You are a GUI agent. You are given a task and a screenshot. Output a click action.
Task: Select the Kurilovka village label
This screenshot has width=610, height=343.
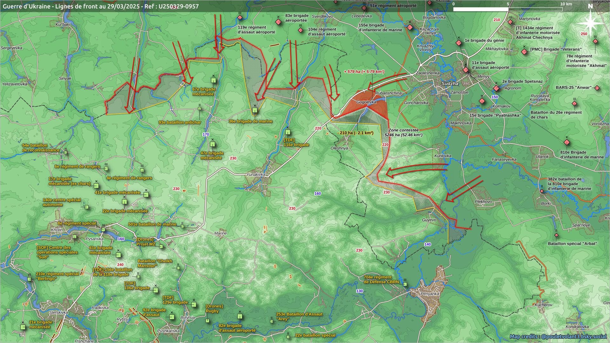[x=443, y=156]
